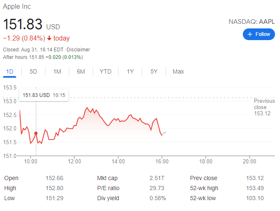
Task: Click the Mkt cap value 2.51T
Action: tap(157, 178)
